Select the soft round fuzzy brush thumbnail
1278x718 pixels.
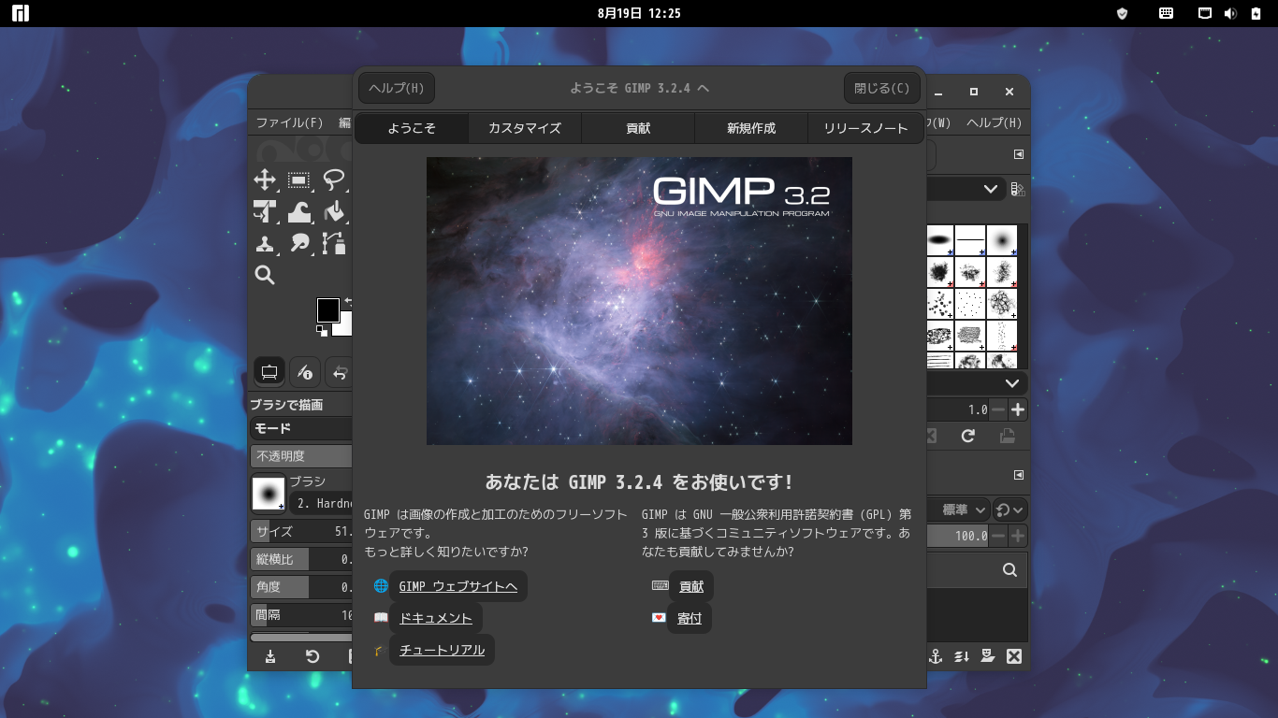coord(1002,240)
